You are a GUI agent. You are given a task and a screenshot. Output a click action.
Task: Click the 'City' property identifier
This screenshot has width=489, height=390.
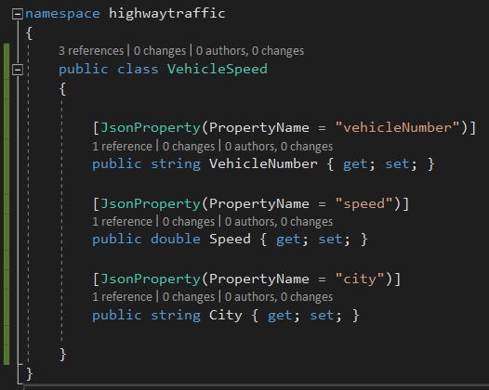[x=226, y=315]
